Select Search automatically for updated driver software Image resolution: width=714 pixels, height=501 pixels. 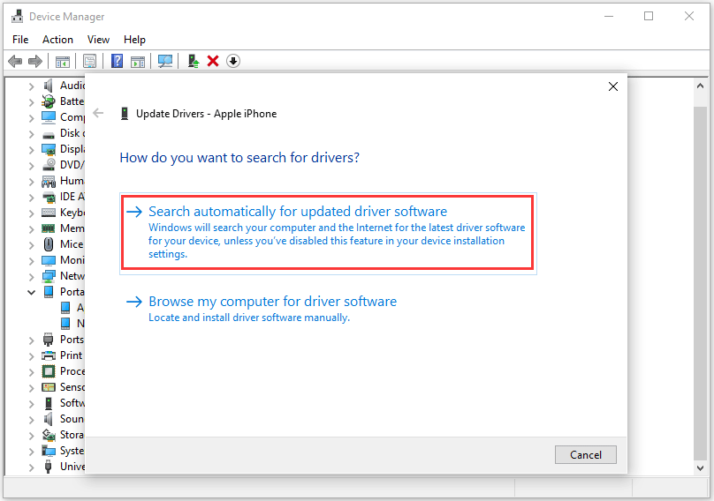click(328, 233)
